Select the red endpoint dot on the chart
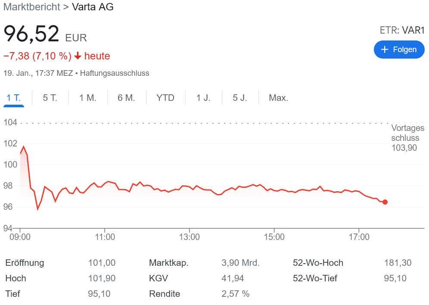Image resolution: width=429 pixels, height=305 pixels. pos(385,202)
